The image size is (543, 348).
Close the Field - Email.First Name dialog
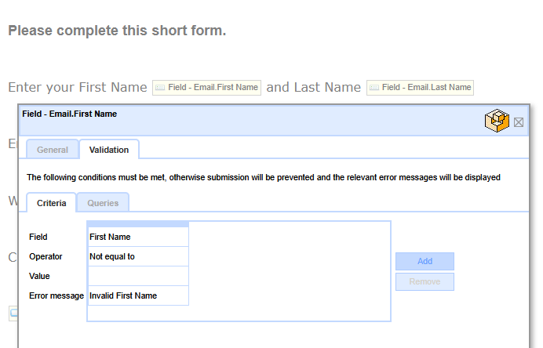click(519, 122)
